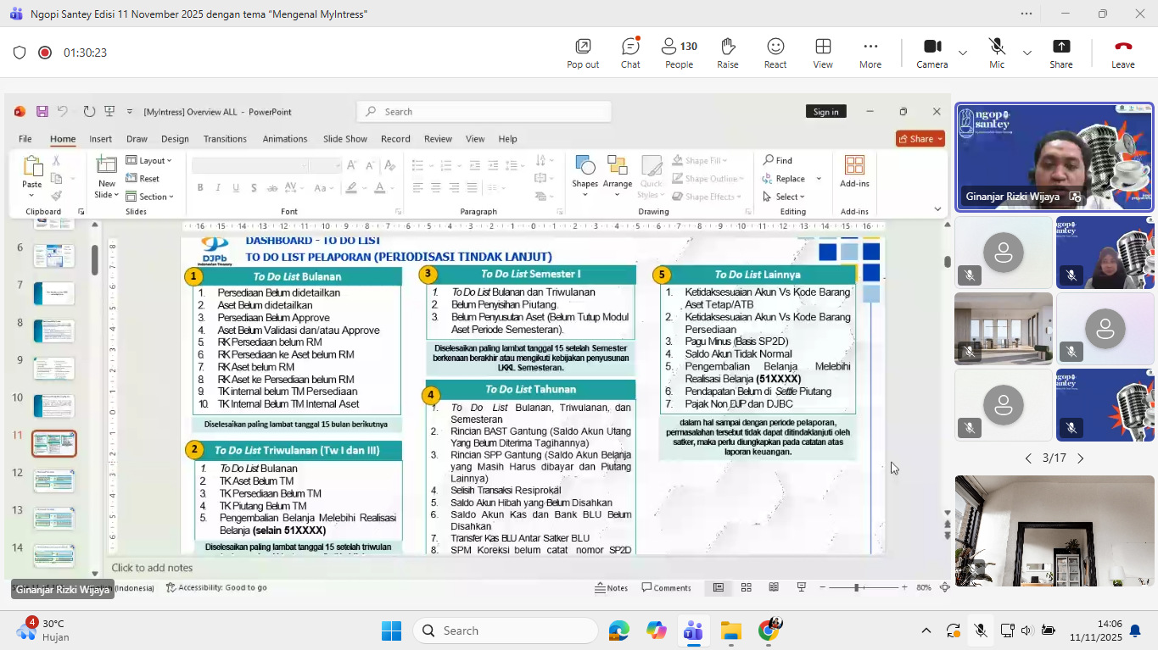The width and height of the screenshot is (1158, 650).
Task: Open the React emoji picker
Action: pos(775,53)
